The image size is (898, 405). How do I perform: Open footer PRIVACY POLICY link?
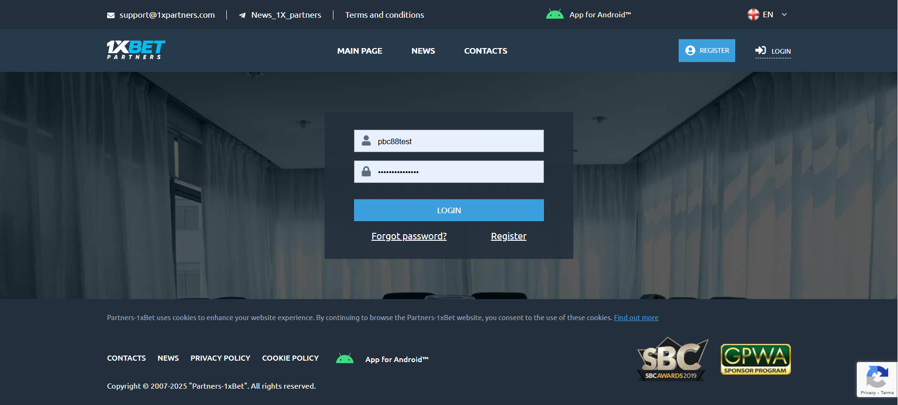(x=220, y=358)
